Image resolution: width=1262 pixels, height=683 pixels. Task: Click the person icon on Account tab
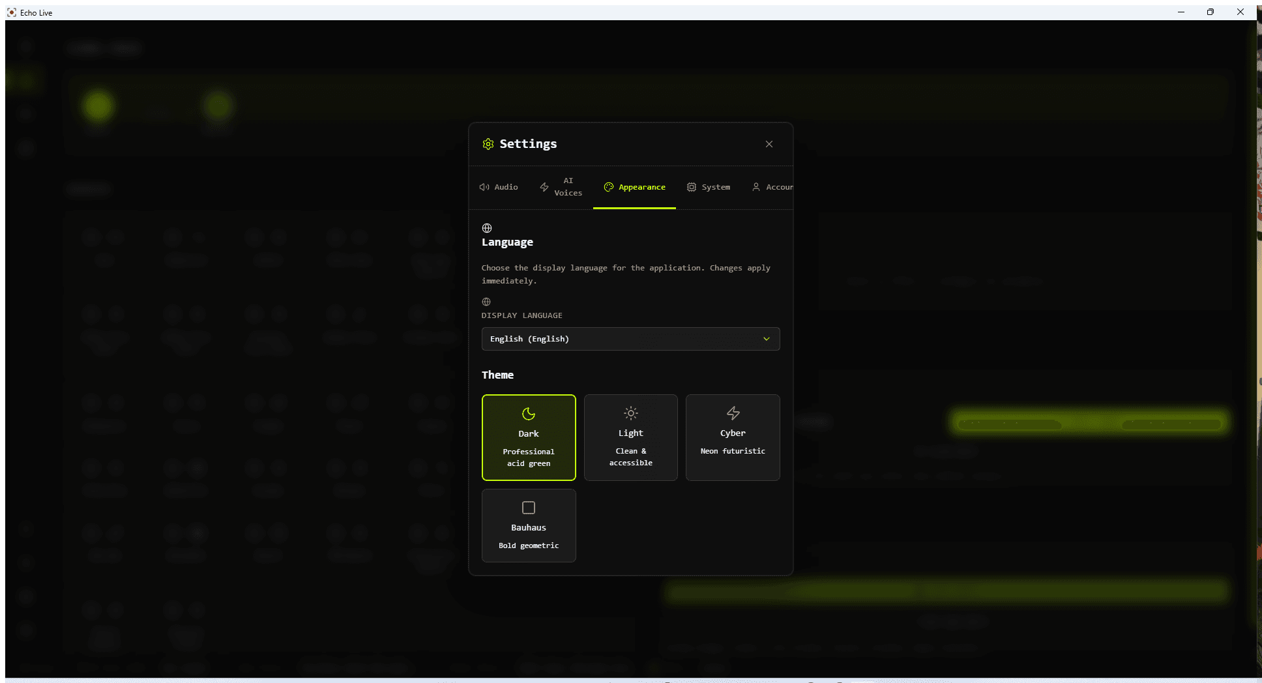click(756, 187)
